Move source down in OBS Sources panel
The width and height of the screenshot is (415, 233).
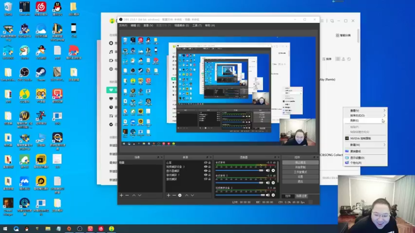(192, 195)
